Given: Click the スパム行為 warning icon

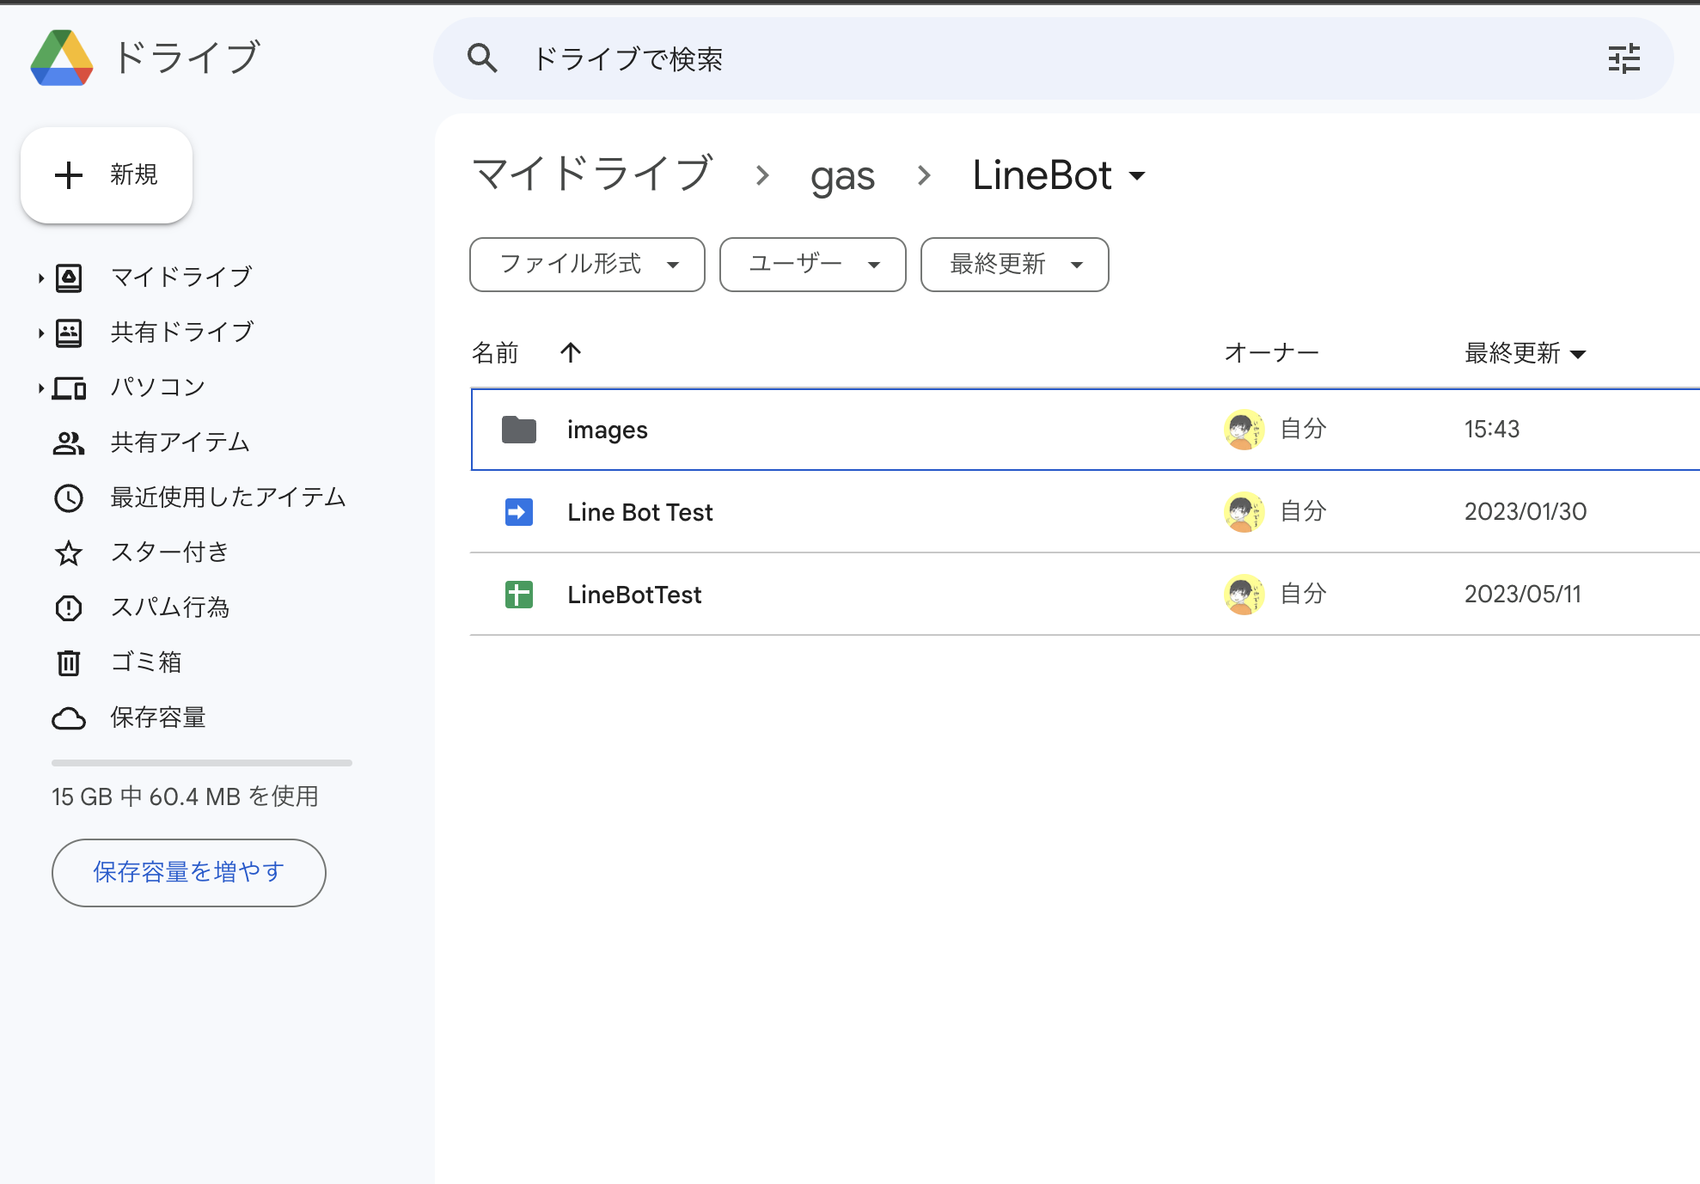Looking at the screenshot, I should click(x=69, y=608).
